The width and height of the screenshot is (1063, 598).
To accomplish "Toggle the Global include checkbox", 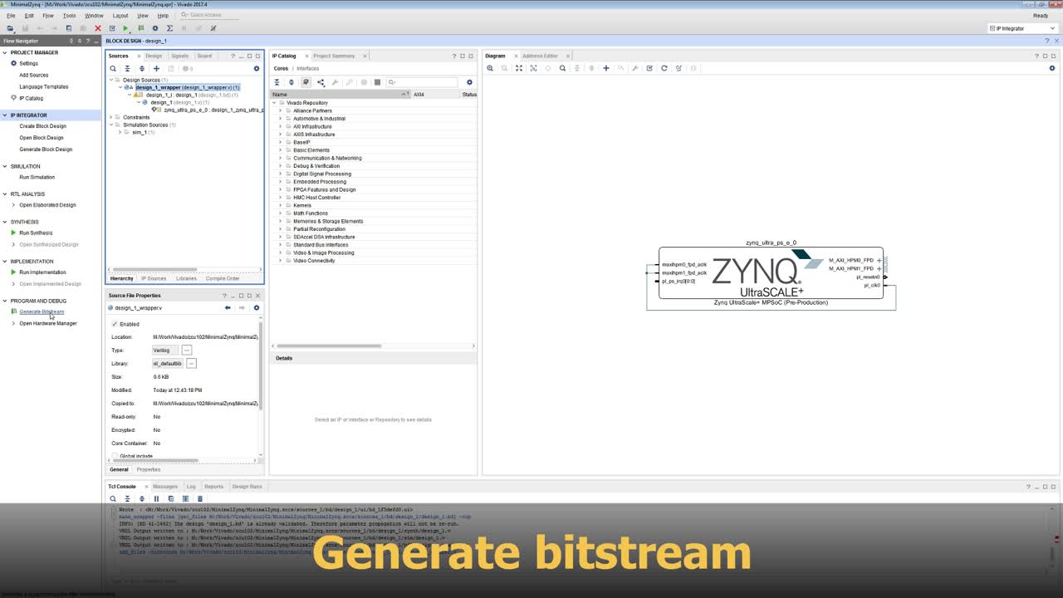I will (115, 456).
